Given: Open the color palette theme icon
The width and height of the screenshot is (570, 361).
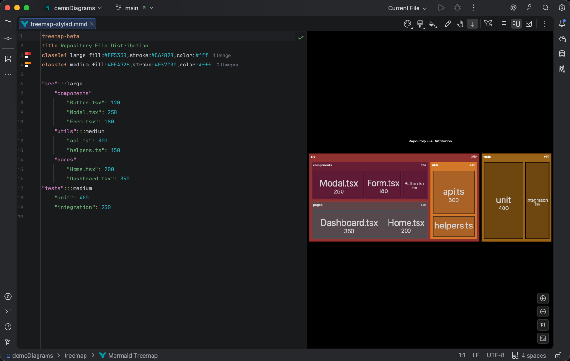Looking at the screenshot, I should (407, 24).
